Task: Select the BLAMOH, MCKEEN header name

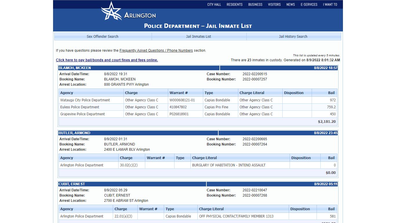Action: (75, 68)
